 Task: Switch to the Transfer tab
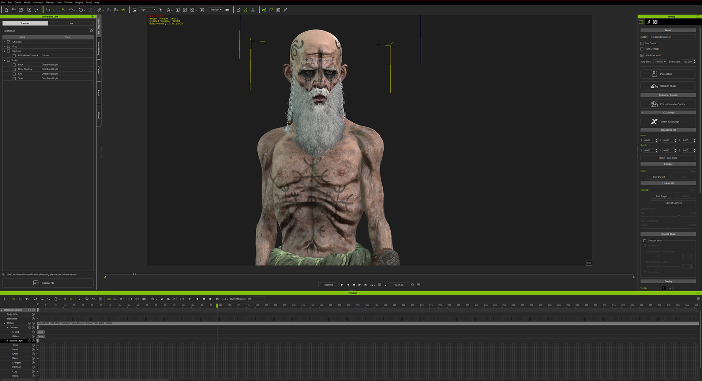(25, 23)
